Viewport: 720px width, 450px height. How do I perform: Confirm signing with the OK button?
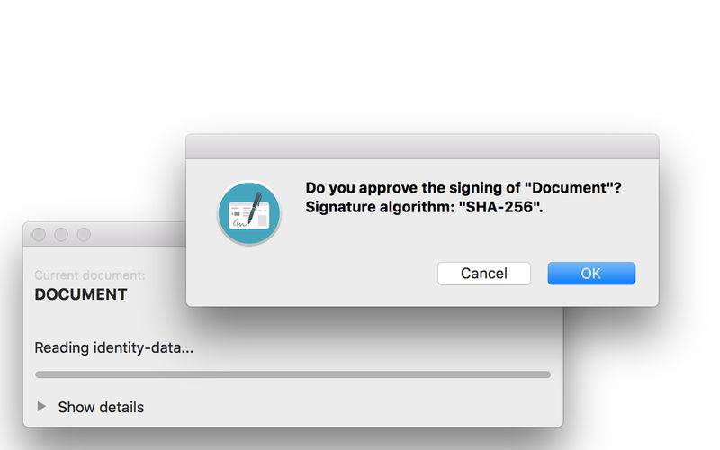[591, 274]
